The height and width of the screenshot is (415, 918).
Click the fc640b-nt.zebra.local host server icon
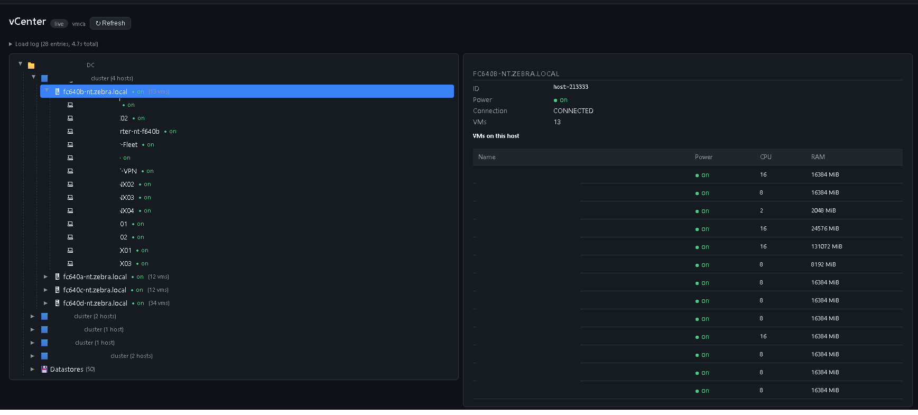57,91
